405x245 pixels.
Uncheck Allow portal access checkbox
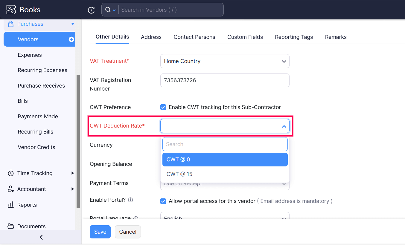point(163,201)
